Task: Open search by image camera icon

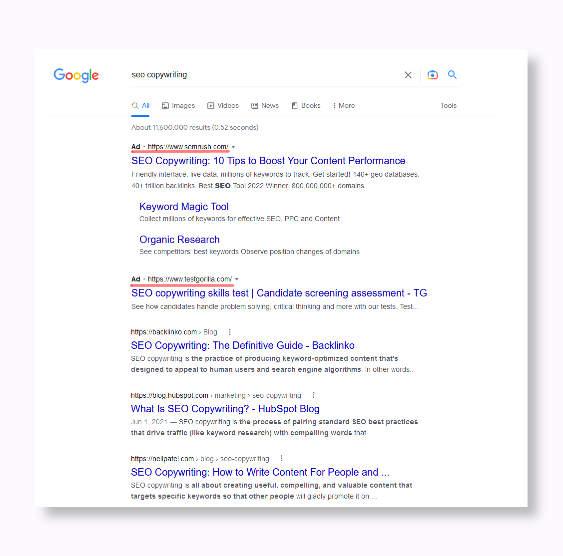Action: [432, 75]
